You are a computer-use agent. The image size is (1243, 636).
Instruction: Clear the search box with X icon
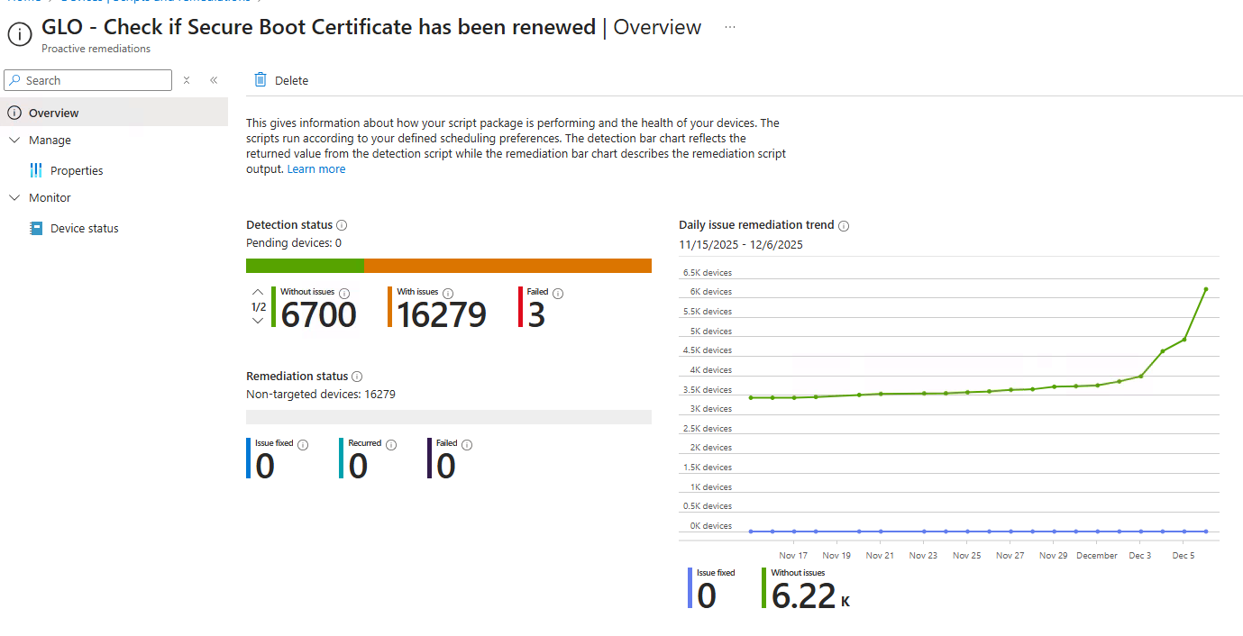pos(187,80)
